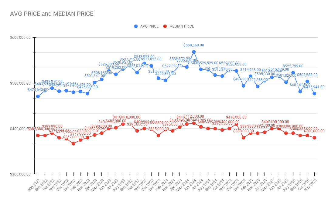Click the $470,643.00 Aug 2022 average point
328x201 pixels.
click(38, 96)
